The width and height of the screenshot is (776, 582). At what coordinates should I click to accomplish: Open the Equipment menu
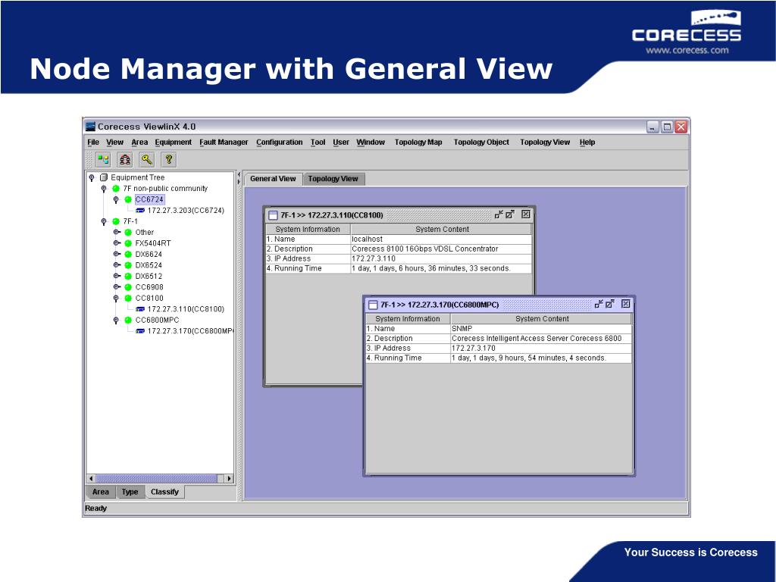point(174,142)
